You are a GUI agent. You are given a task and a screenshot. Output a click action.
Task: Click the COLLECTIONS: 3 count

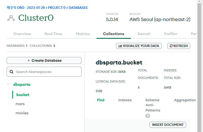click(42, 46)
